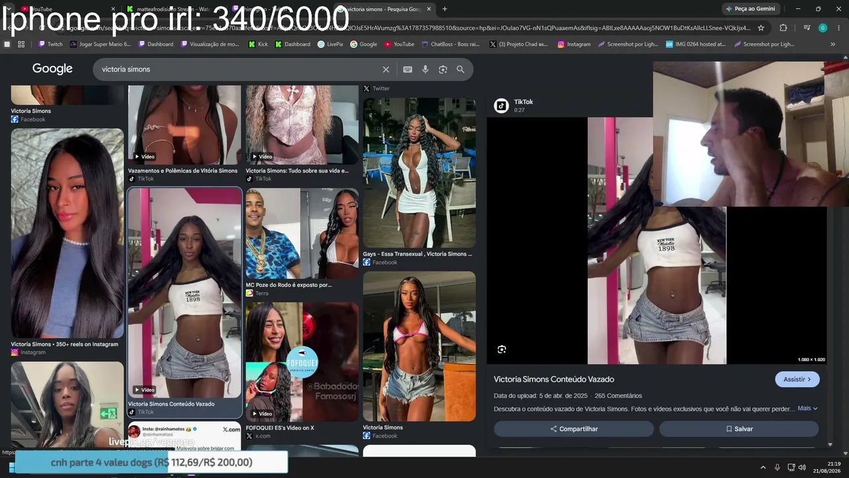Open the ChatBoss bookmark
The height and width of the screenshot is (478, 849).
pos(450,44)
